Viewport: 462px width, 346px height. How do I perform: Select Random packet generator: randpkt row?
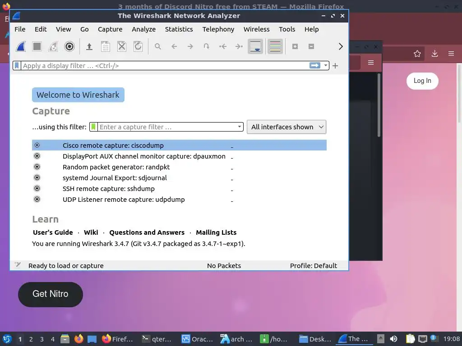179,167
